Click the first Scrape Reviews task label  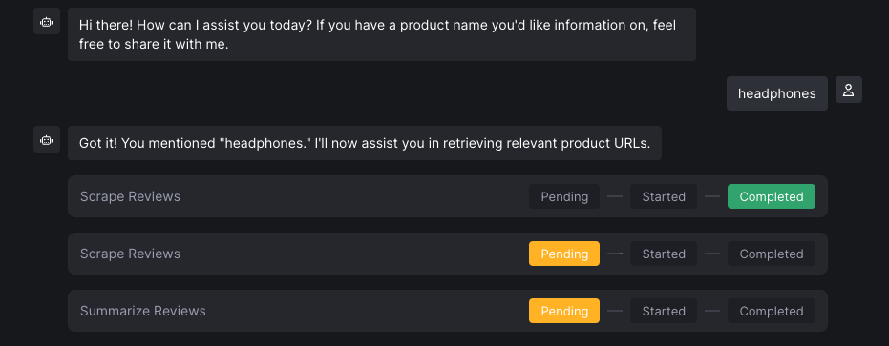pyautogui.click(x=130, y=196)
